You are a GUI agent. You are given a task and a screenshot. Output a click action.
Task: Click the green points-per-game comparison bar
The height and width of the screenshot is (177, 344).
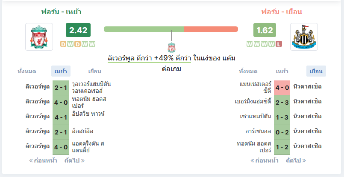coord(144,29)
